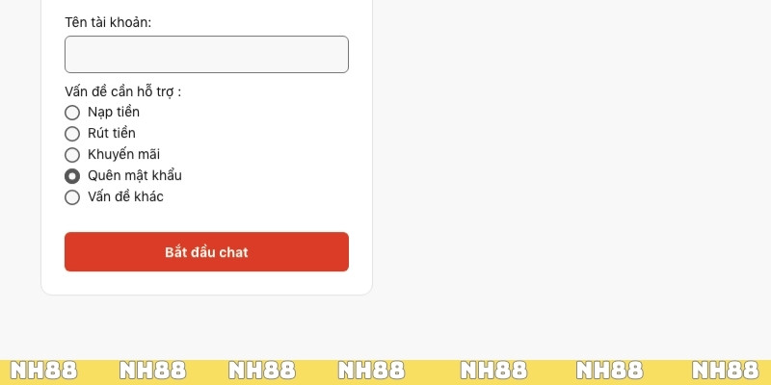Screen dimensions: 771x385
Task: Click the selected Quên mật khẩu radio
Action: pyautogui.click(x=72, y=176)
